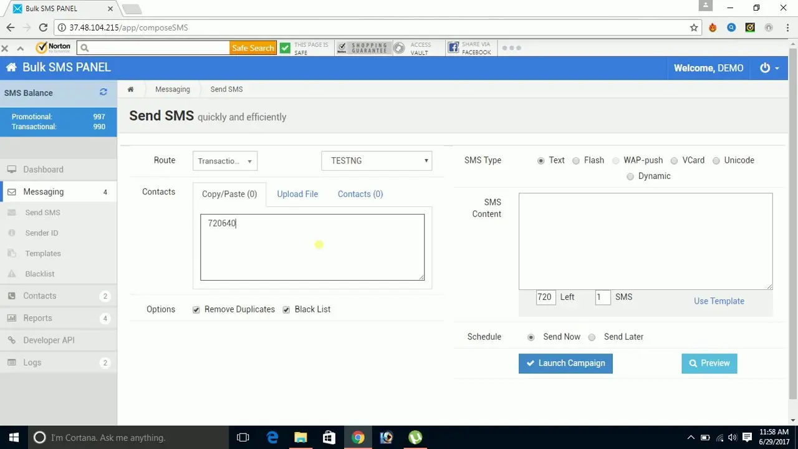Image resolution: width=798 pixels, height=449 pixels.
Task: Click the Use Template link
Action: point(719,301)
